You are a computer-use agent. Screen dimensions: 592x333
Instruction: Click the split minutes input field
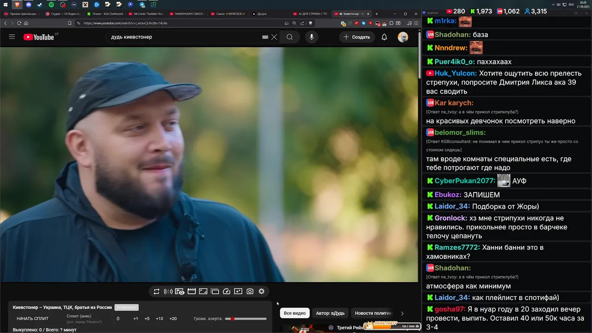[118, 319]
